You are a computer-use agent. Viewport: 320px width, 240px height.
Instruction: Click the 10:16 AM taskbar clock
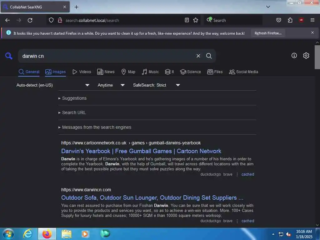tap(304, 234)
